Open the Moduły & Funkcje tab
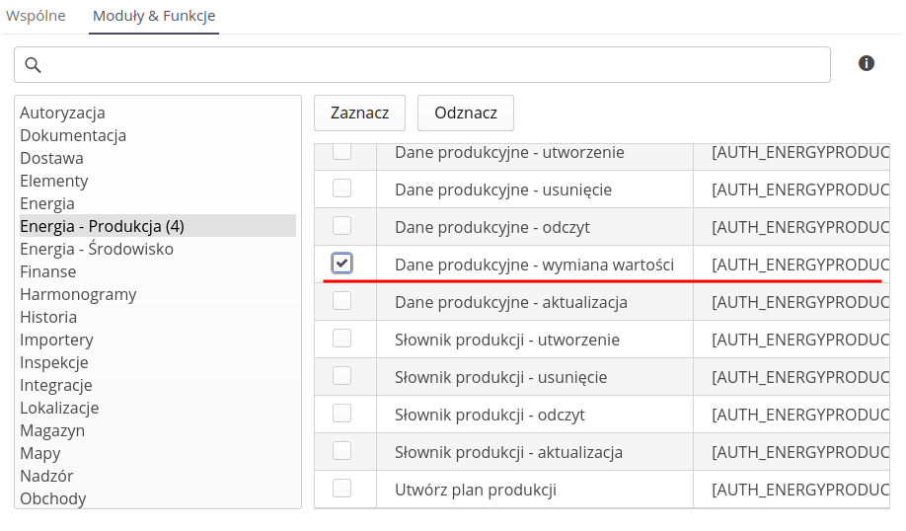Viewport: 906px width, 531px height. (154, 16)
